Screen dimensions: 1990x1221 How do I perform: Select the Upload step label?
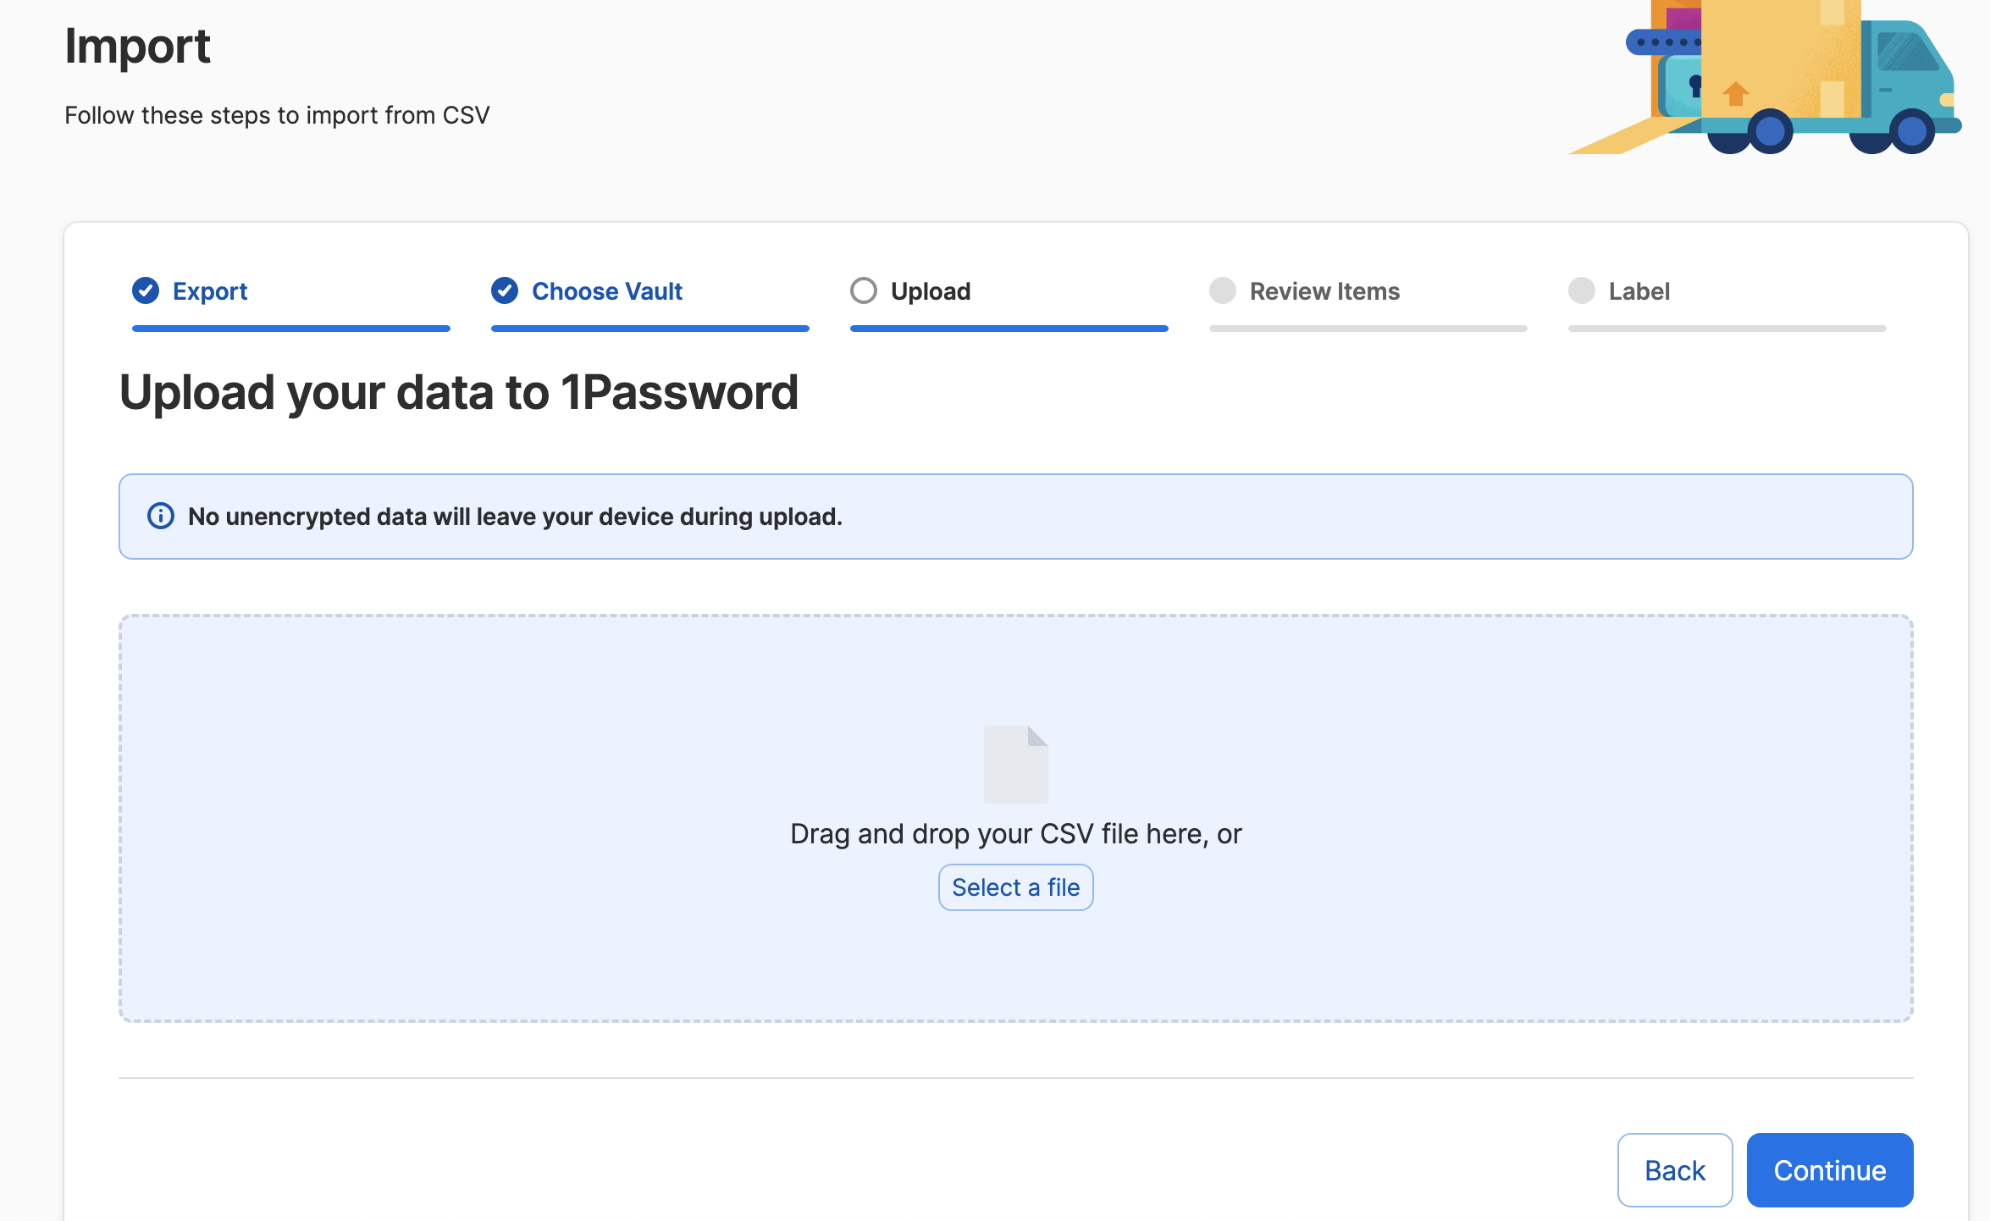930,291
